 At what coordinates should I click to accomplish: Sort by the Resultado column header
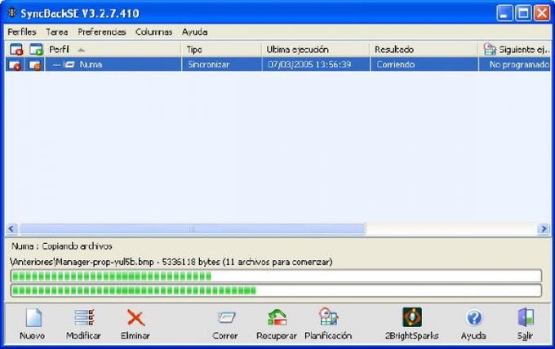[x=424, y=50]
